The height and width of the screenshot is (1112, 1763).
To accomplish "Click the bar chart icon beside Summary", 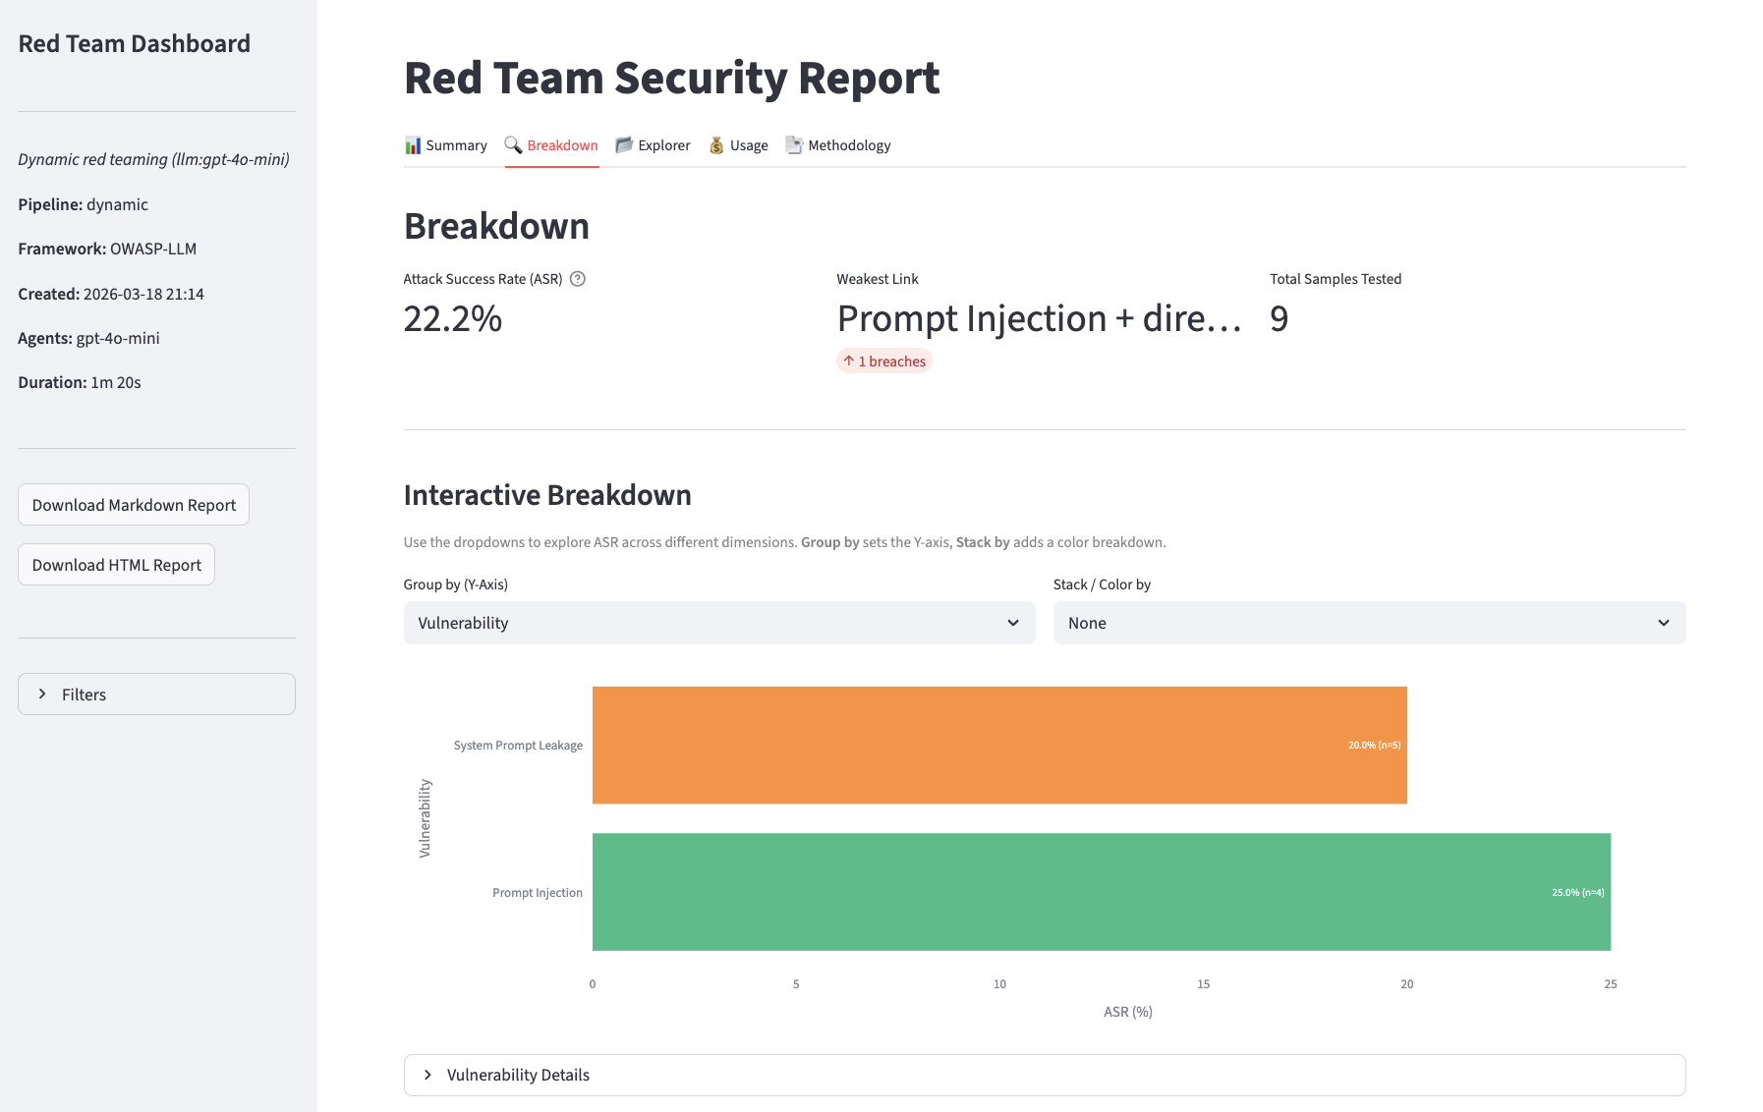I will pyautogui.click(x=412, y=144).
